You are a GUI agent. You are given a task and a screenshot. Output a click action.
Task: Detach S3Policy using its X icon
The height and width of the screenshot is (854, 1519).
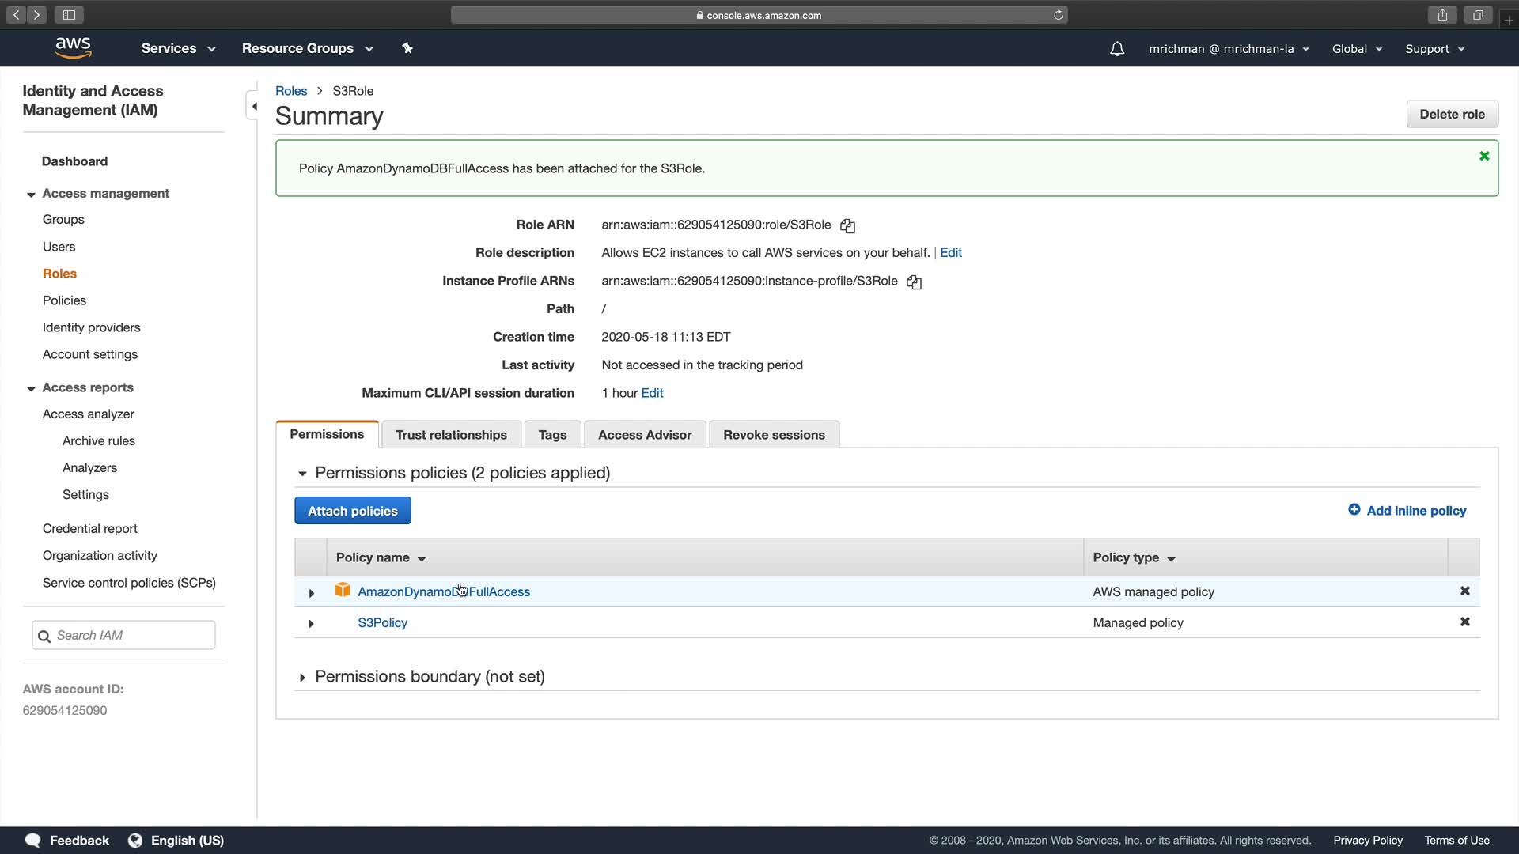(x=1464, y=622)
